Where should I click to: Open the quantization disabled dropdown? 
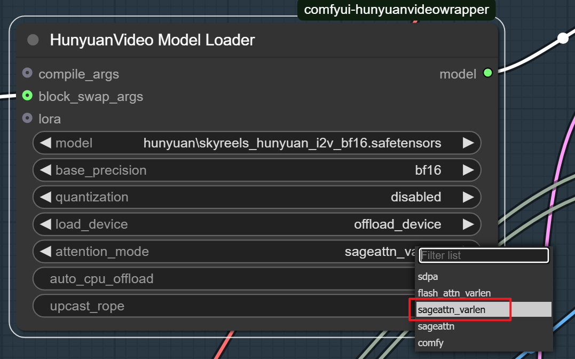(x=257, y=197)
